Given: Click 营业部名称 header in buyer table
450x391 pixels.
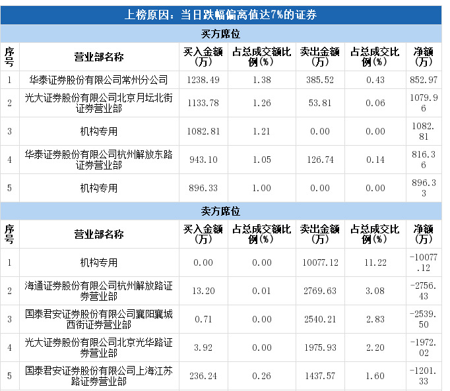Looking at the screenshot, I should coord(99,57).
